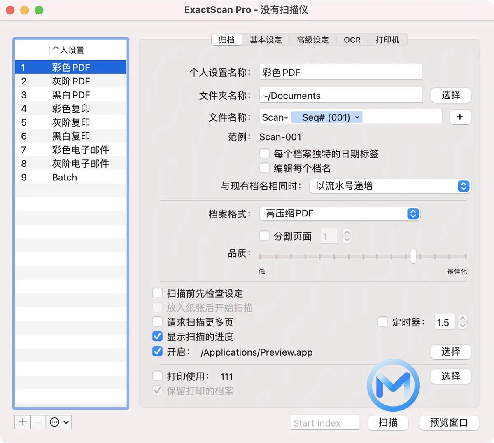Open the ellipsis actions menu below the profile list
The width and height of the screenshot is (494, 443).
click(59, 422)
